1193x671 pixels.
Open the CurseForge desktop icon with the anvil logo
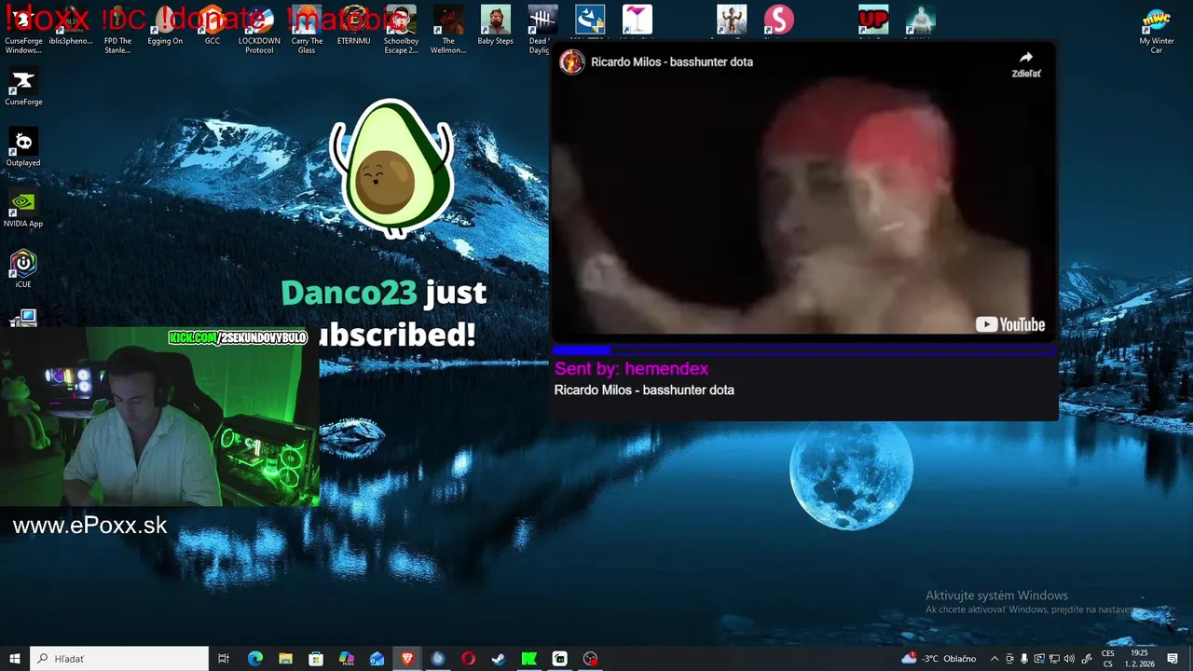pos(23,87)
